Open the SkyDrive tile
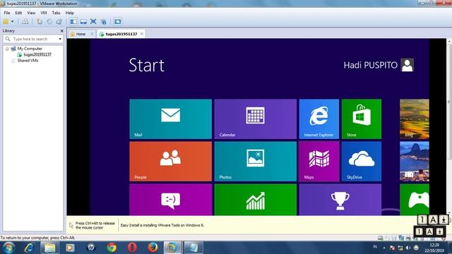The height and width of the screenshot is (254, 452). click(362, 162)
